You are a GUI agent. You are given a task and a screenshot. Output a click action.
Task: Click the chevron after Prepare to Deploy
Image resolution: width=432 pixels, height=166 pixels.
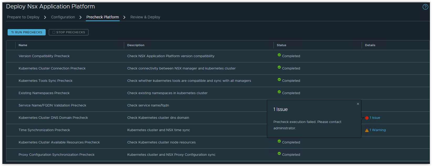point(45,17)
